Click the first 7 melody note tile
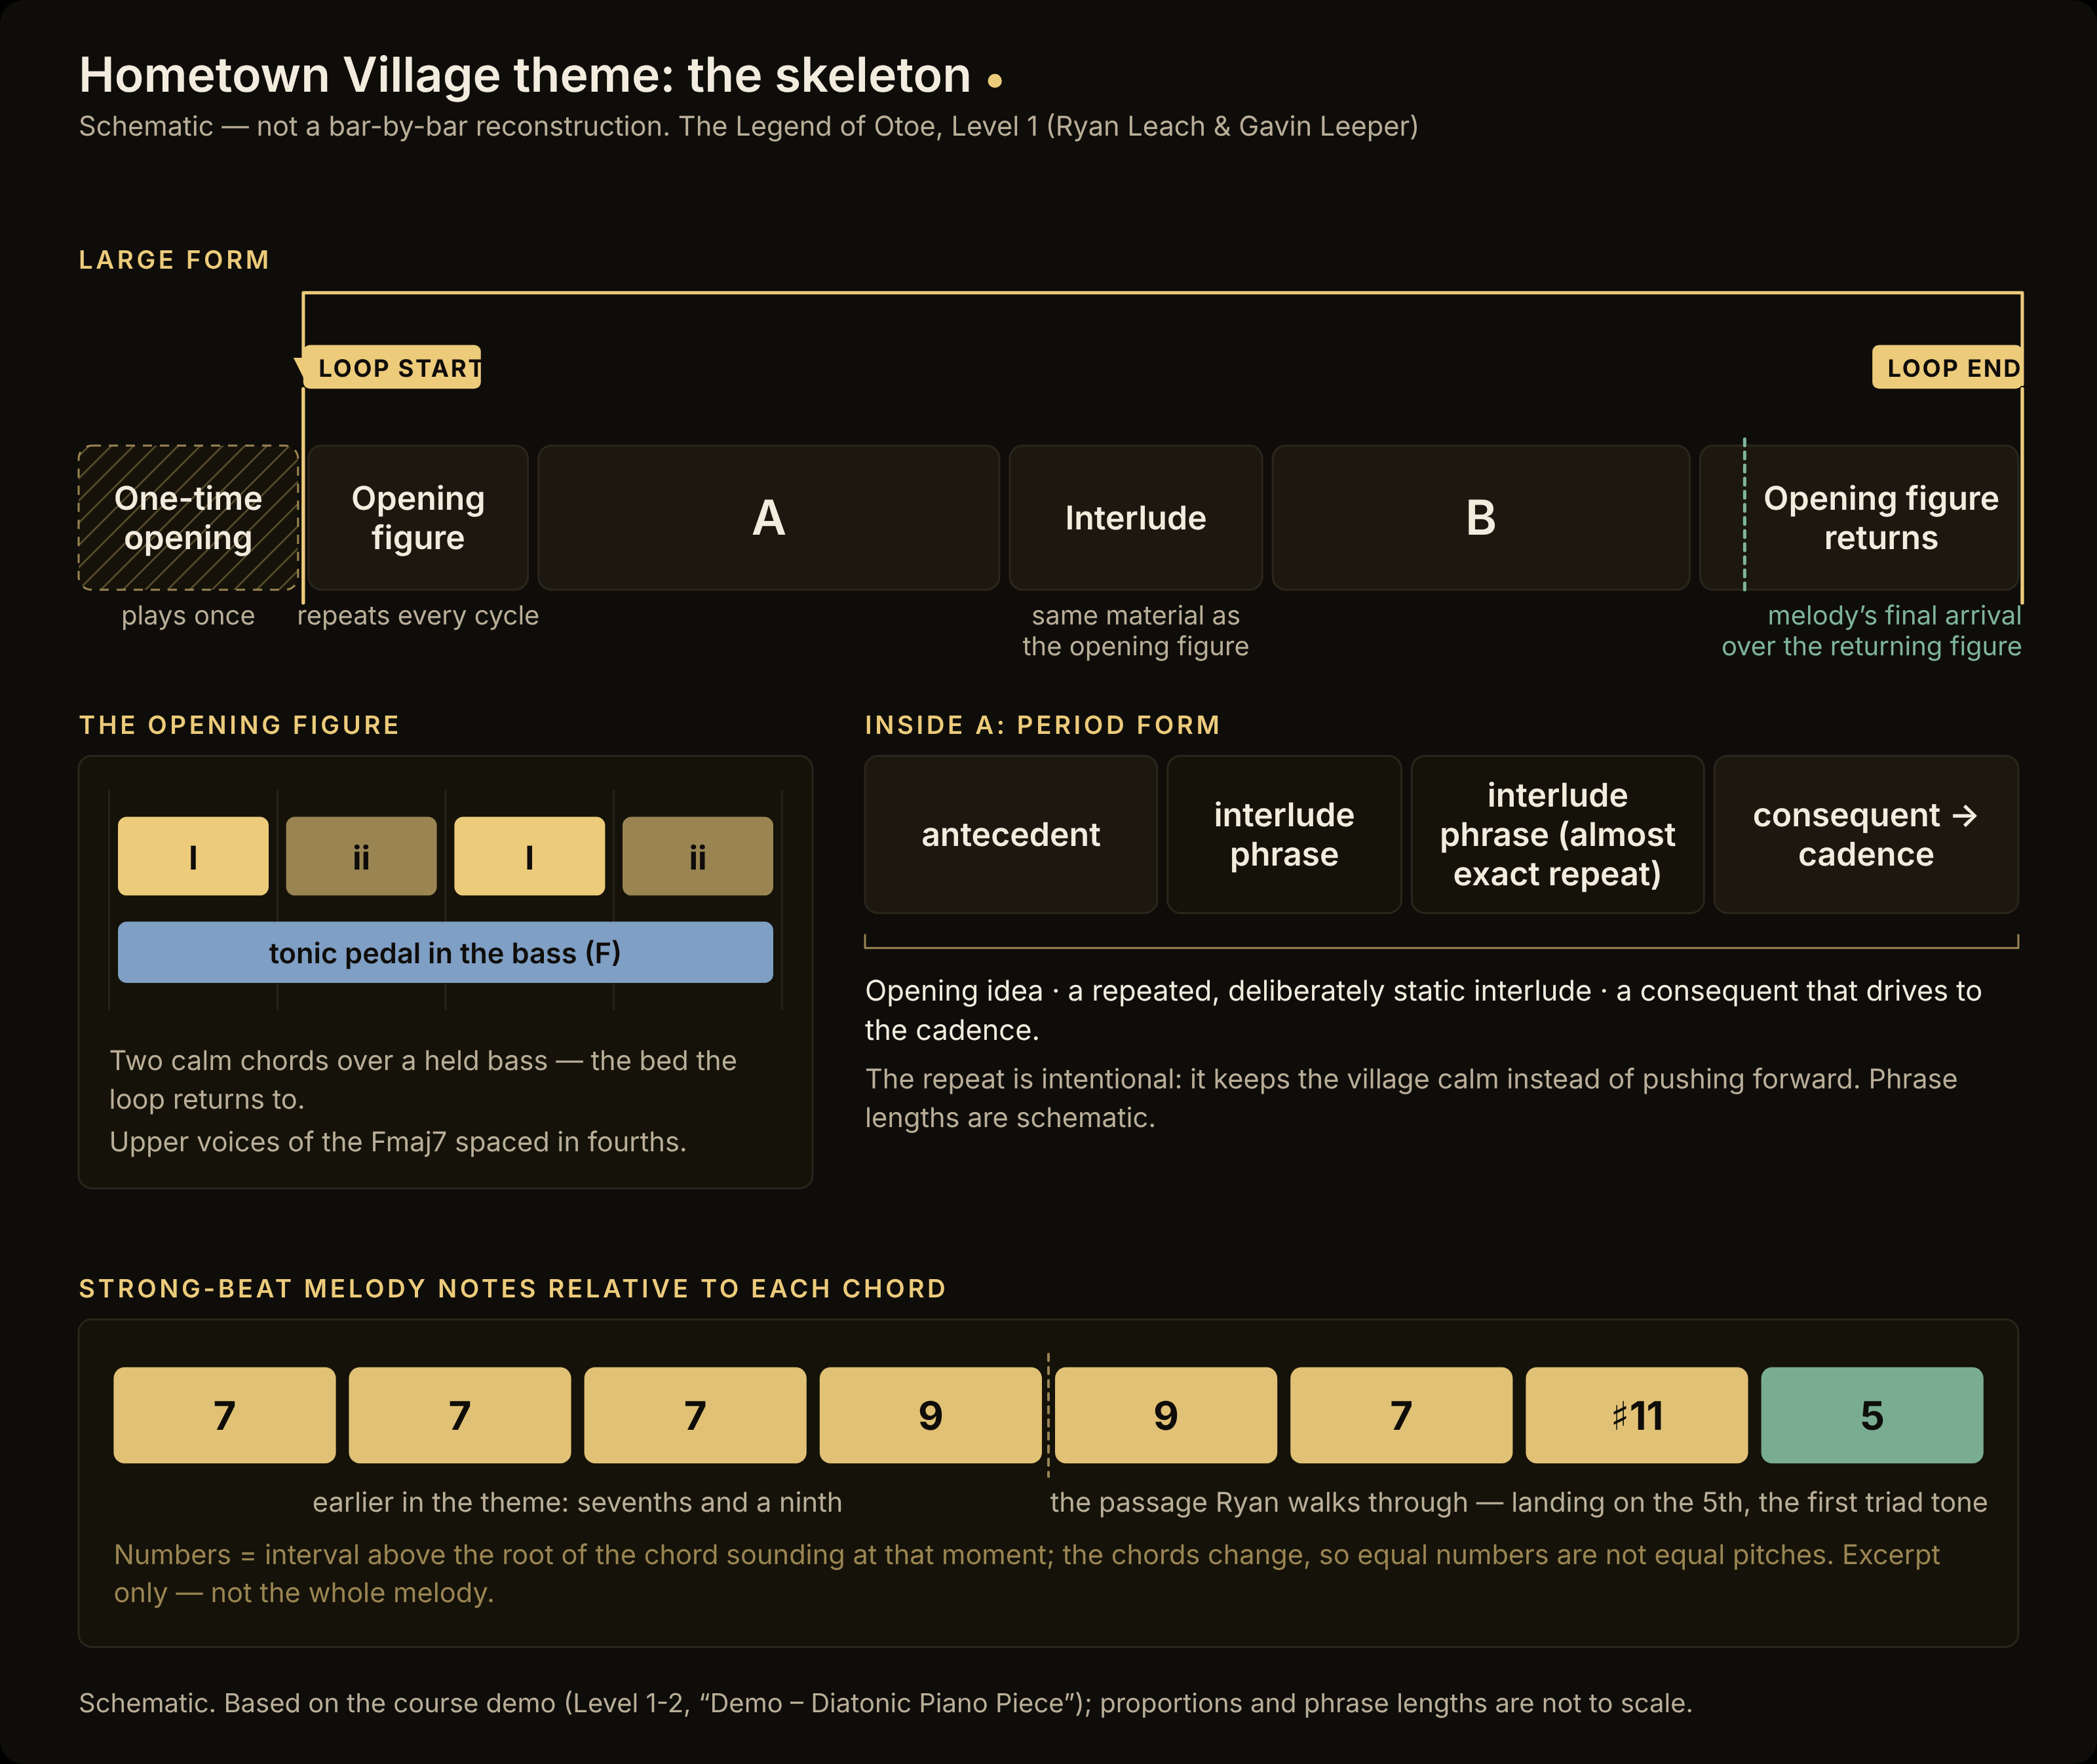This screenshot has height=1764, width=2097. tap(224, 1415)
